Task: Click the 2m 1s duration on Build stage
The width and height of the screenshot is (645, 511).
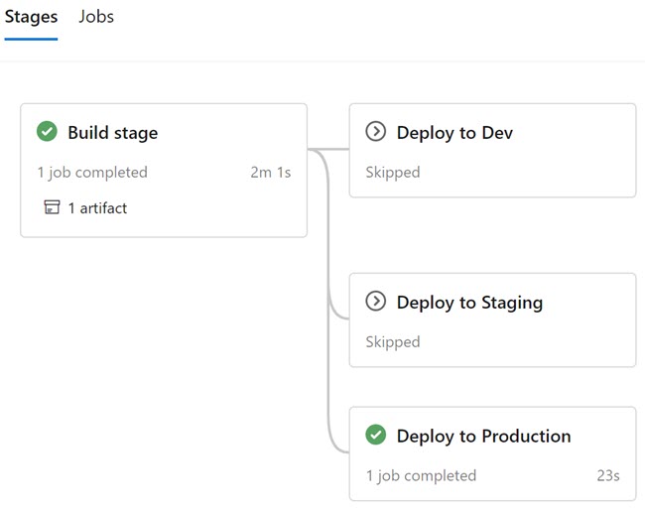Action: pyautogui.click(x=271, y=173)
